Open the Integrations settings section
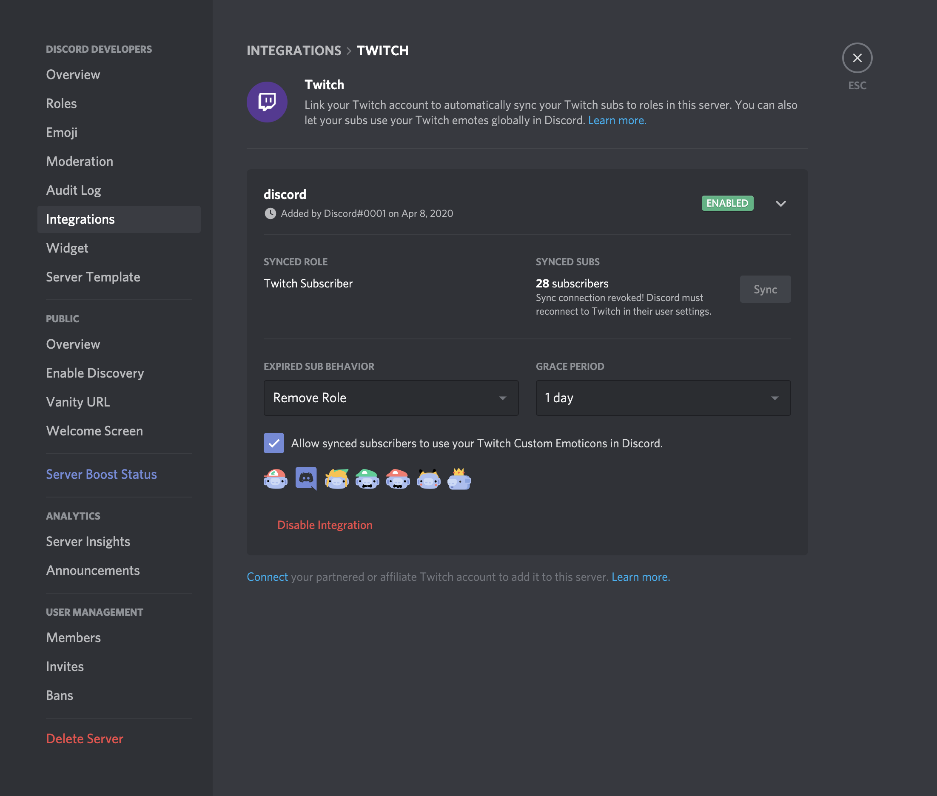Screen dimensions: 937x796 point(80,219)
